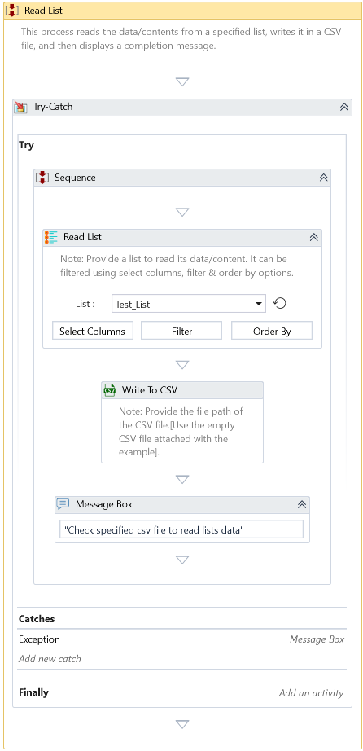This screenshot has height=751, width=363.
Task: Collapse the Try-Catch activity
Action: coord(343,108)
